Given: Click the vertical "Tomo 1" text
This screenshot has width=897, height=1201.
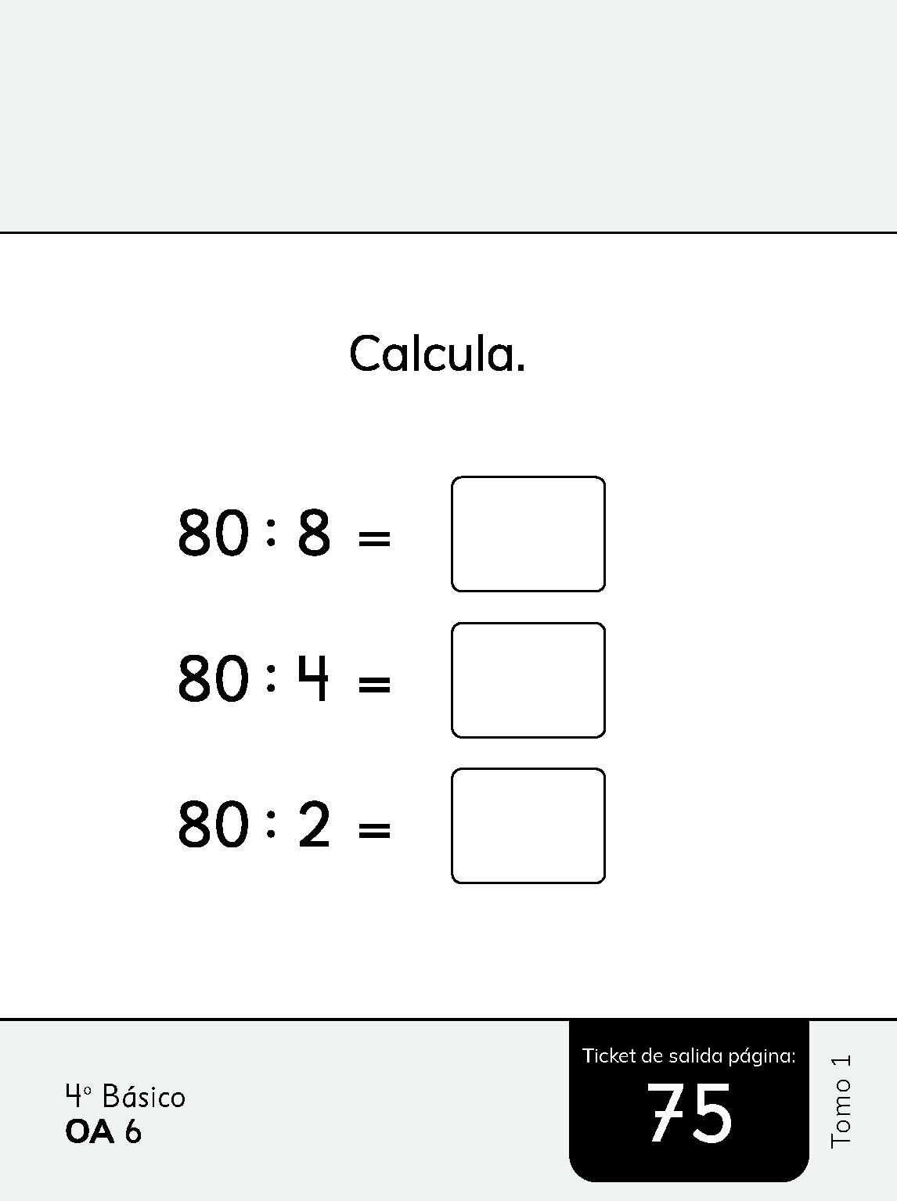Looking at the screenshot, I should [841, 1100].
